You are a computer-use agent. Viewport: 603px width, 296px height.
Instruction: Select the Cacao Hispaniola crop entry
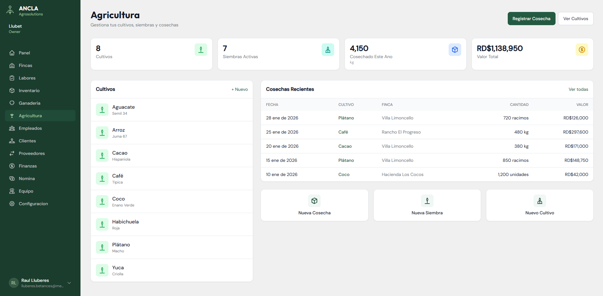(x=172, y=156)
